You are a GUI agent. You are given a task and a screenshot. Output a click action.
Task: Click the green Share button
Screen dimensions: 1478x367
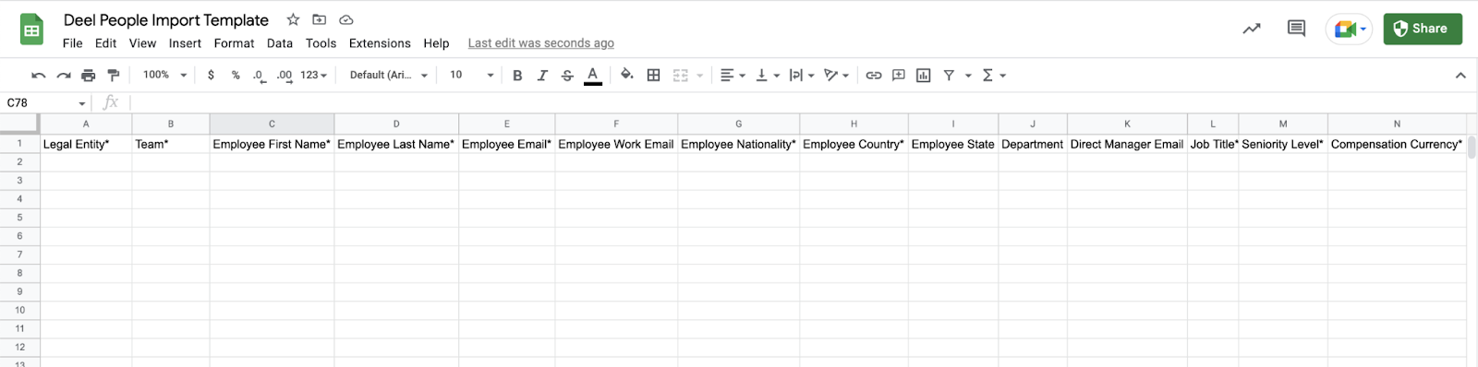1423,29
